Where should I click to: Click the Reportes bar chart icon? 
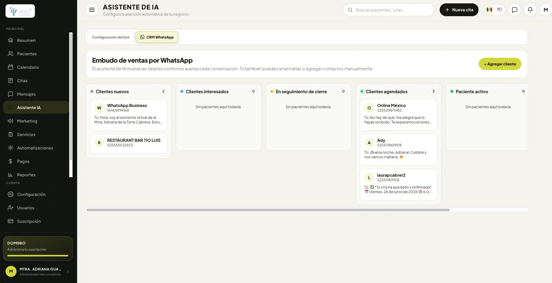11,174
